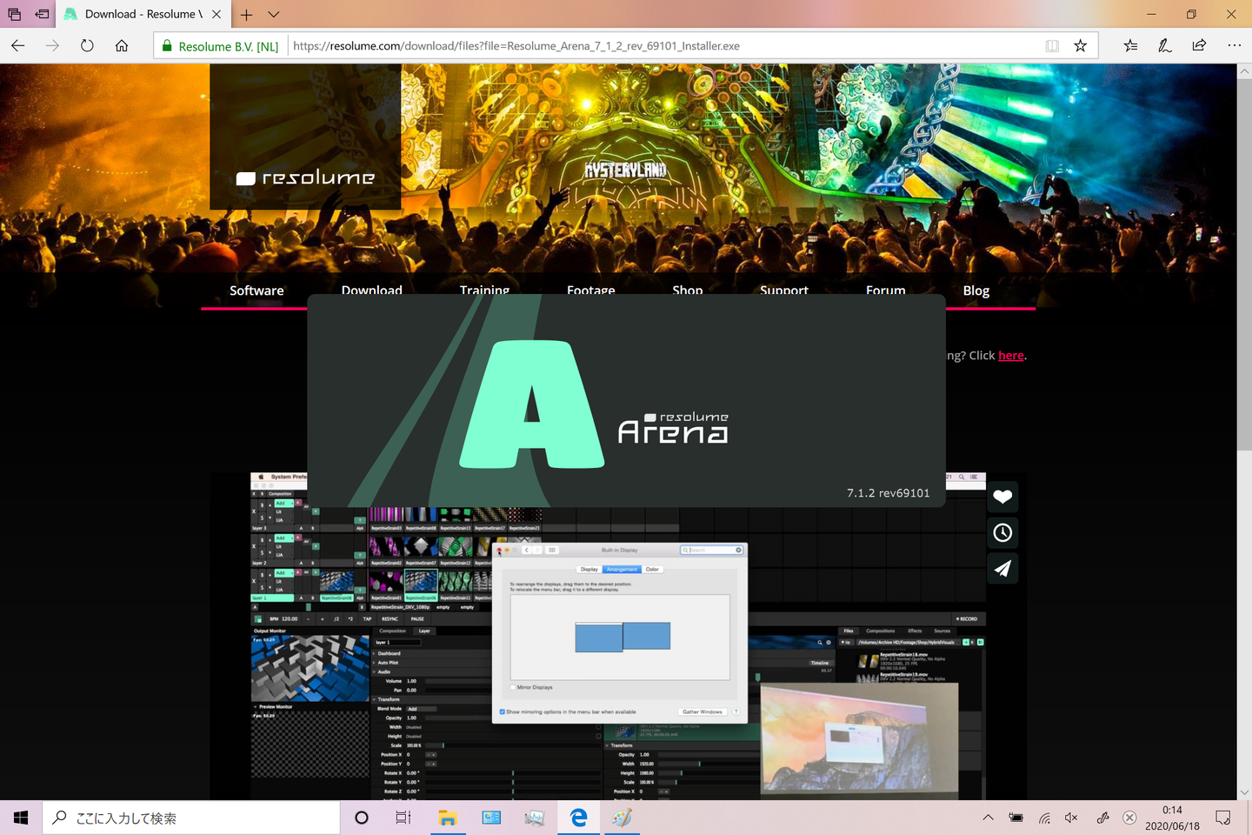This screenshot has width=1252, height=835.
Task: Open Task View on taskbar
Action: (403, 818)
